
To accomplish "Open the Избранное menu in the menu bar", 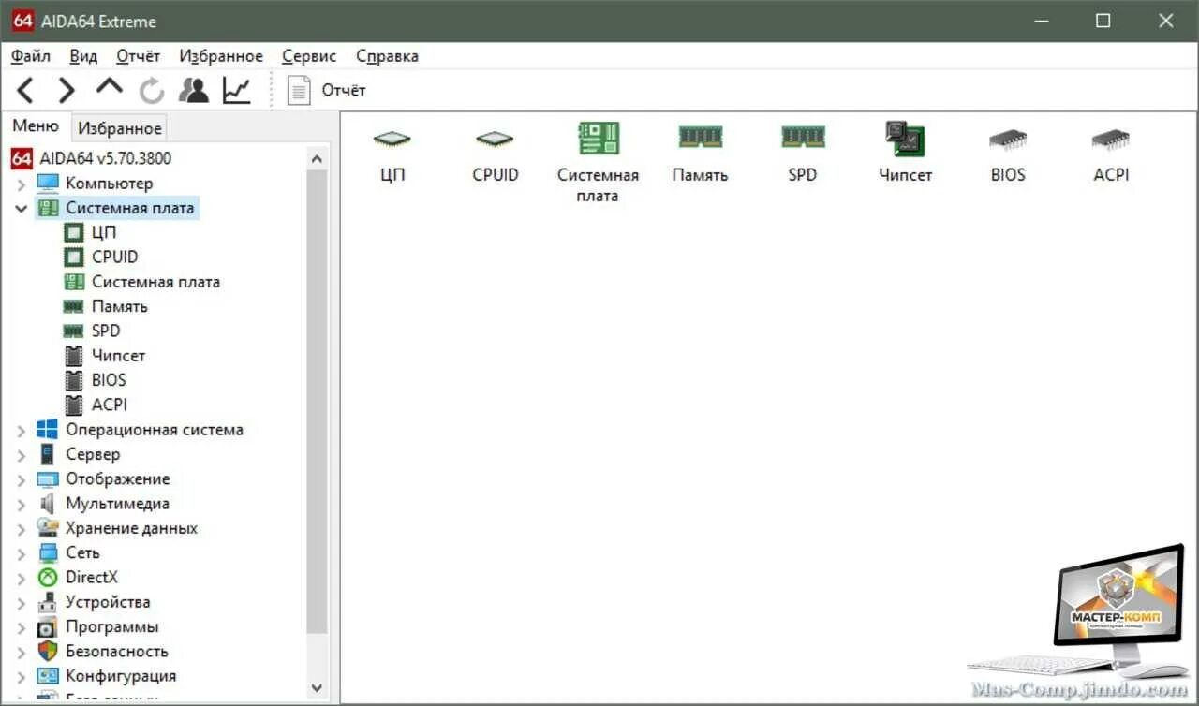I will tap(221, 56).
